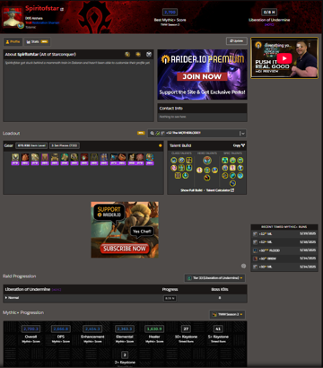Open the TWW Season 2 dropdown
This screenshot has height=368, width=323.
pos(227,314)
